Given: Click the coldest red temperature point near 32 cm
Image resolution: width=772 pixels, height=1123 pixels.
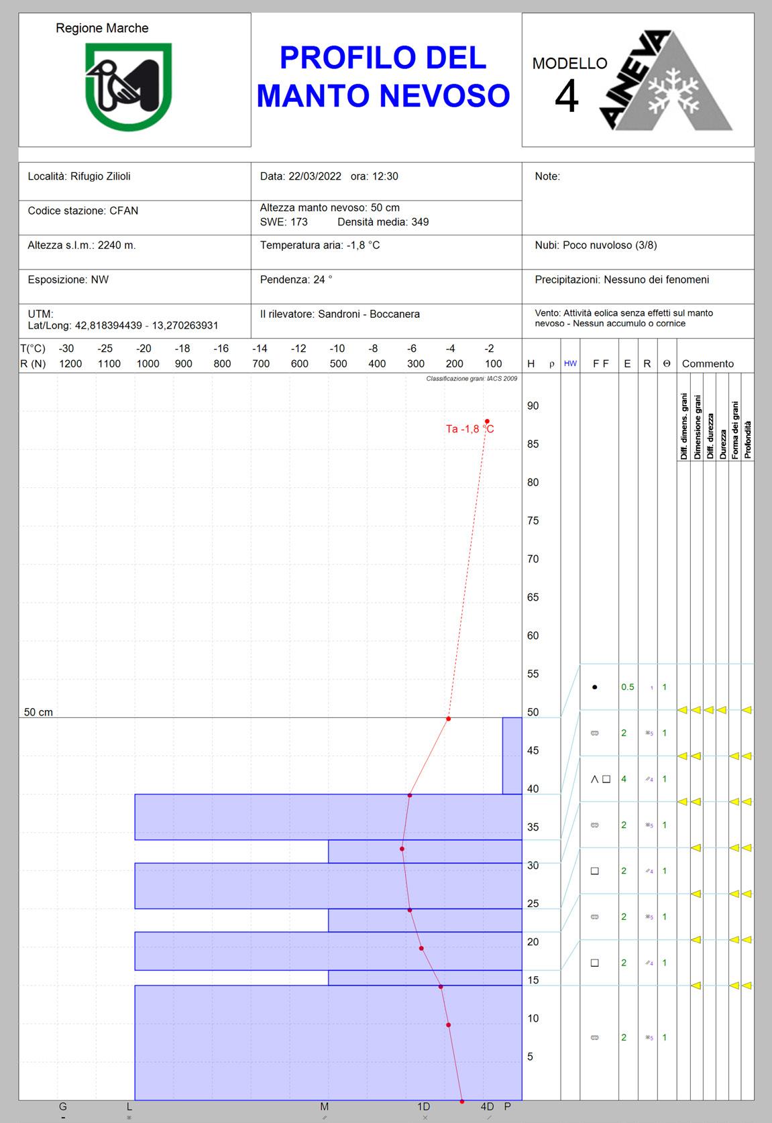Looking at the screenshot, I should point(402,849).
